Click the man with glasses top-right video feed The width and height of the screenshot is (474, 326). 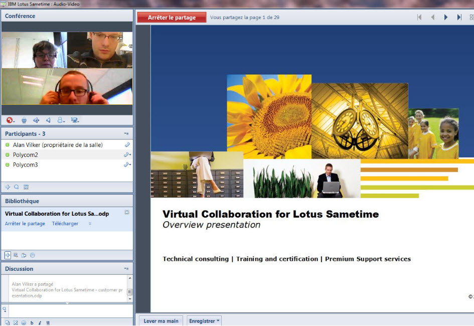click(x=100, y=50)
